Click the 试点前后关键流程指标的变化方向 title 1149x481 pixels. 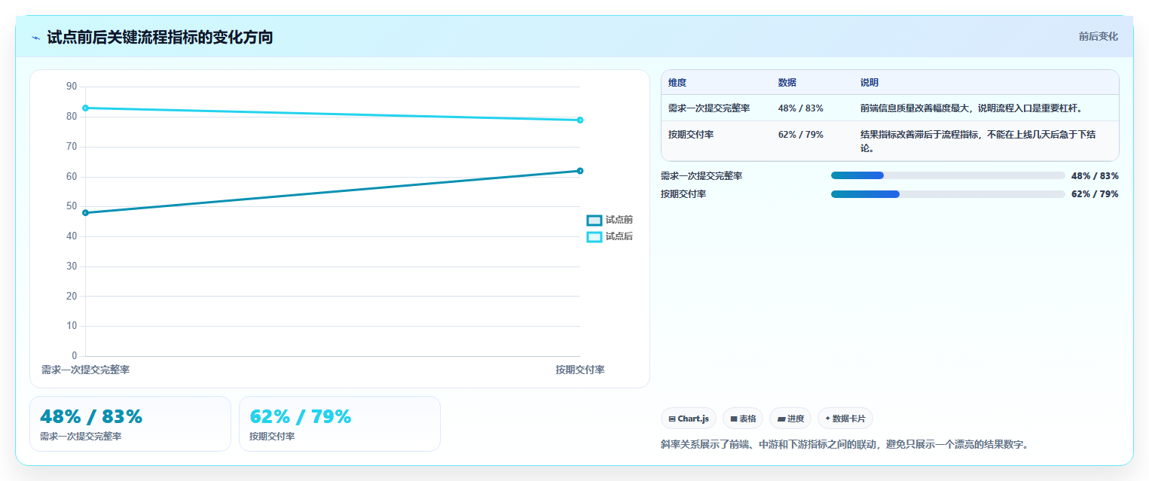click(160, 38)
